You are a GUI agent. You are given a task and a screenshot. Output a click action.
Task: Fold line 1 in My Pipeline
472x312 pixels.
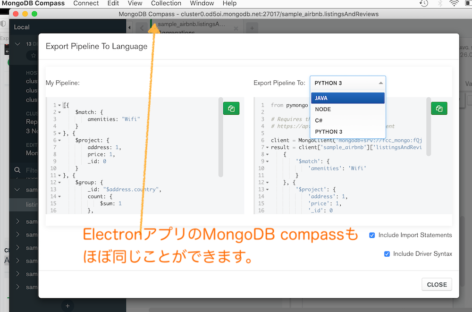[59, 105]
